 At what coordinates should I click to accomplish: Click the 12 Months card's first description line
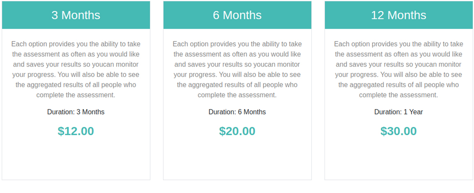tap(399, 44)
